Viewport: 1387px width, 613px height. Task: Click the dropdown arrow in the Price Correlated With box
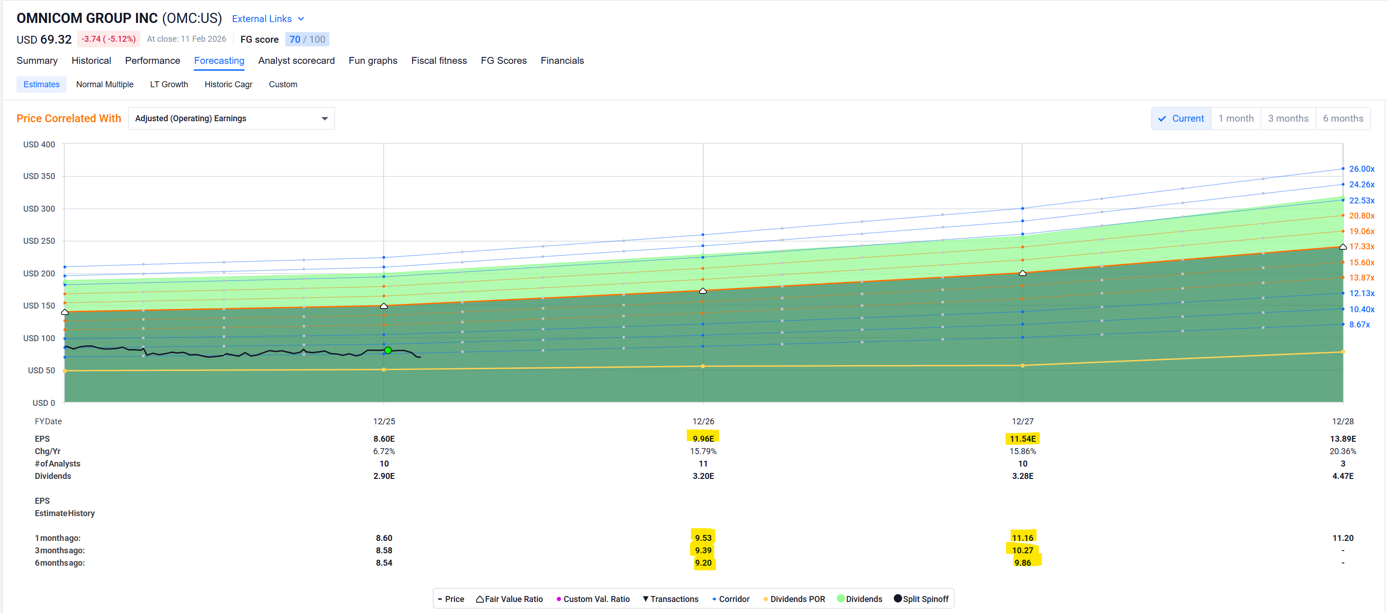pyautogui.click(x=325, y=118)
